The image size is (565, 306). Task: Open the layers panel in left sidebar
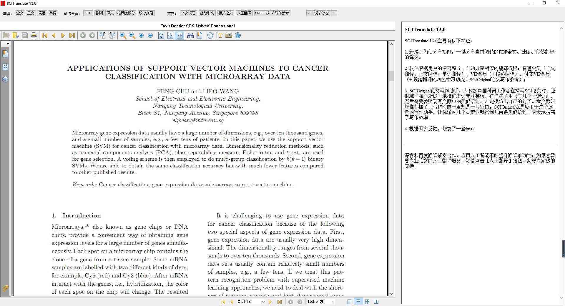click(5, 79)
